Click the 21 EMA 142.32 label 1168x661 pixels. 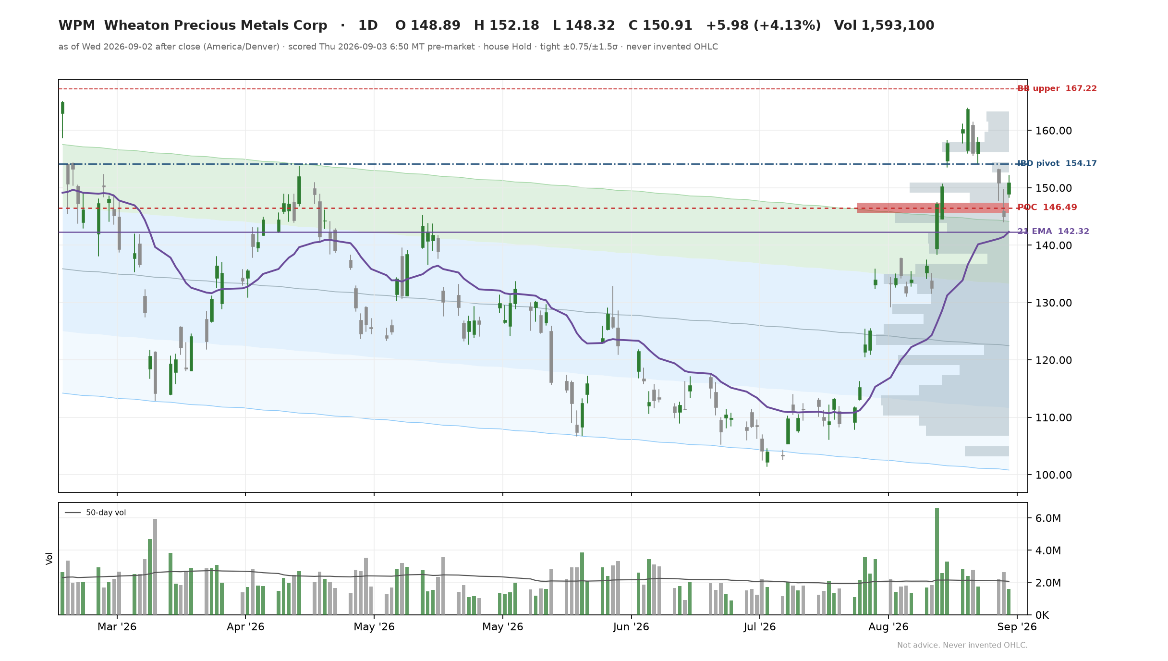[x=1053, y=232]
